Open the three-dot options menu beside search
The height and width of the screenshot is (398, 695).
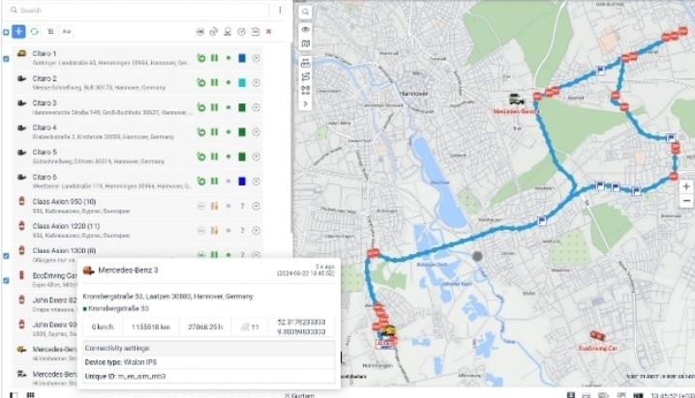[x=281, y=10]
